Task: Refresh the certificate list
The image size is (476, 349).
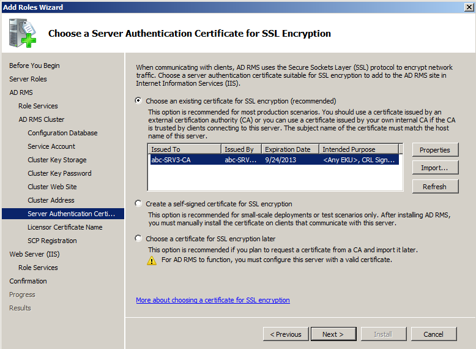Action: pos(435,187)
